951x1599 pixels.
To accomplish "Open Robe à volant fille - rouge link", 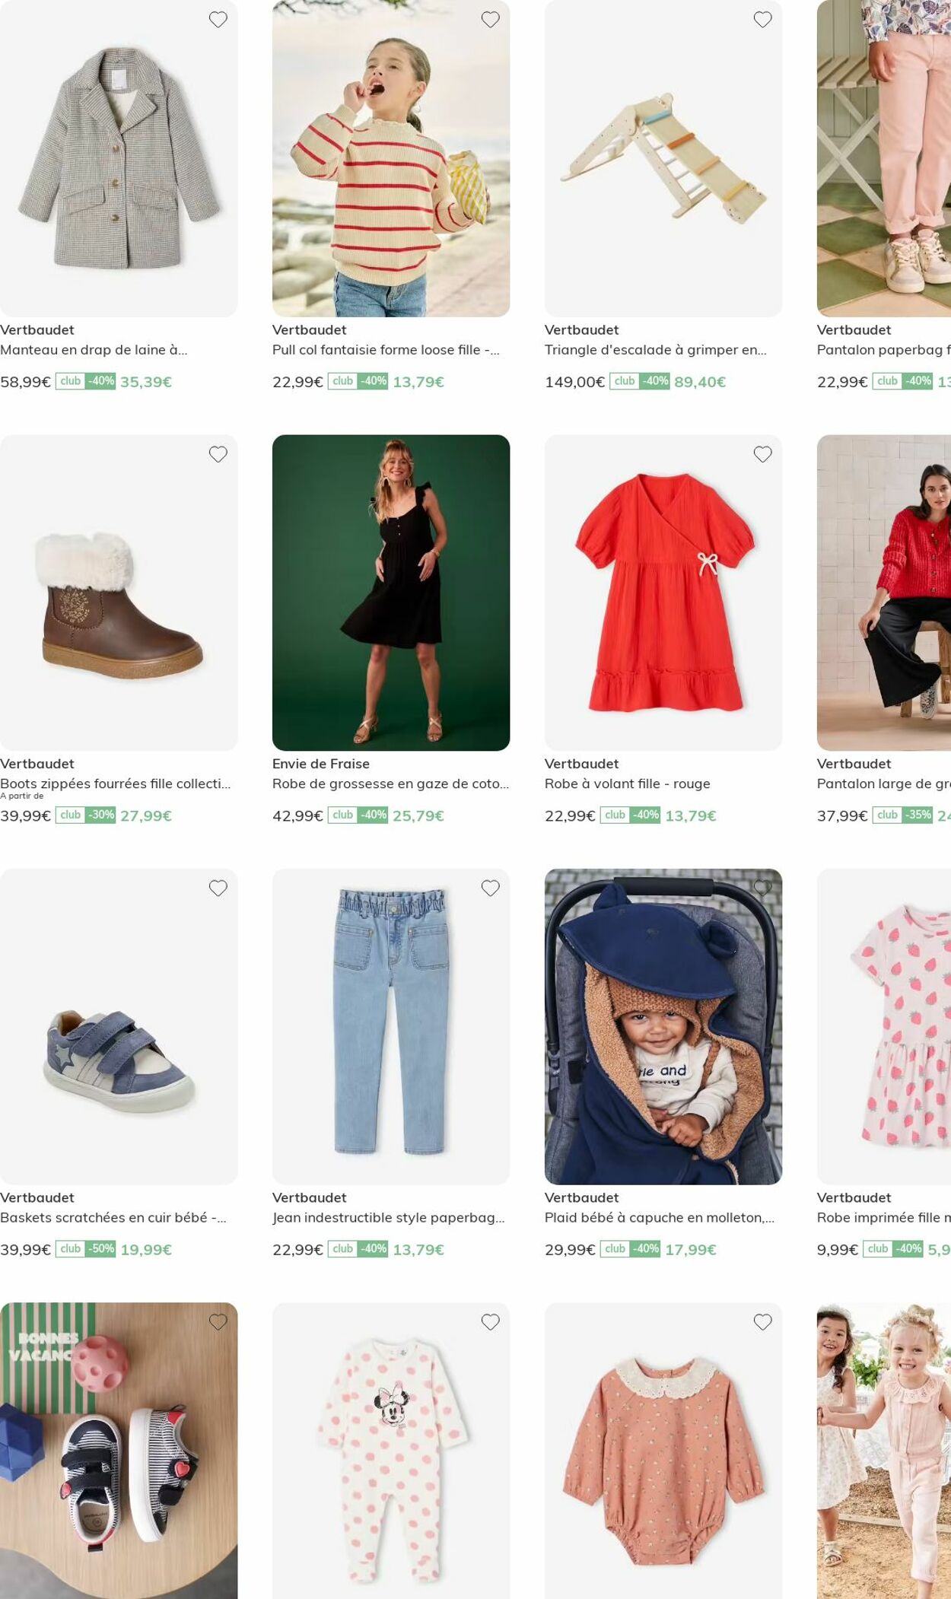I will tap(628, 784).
